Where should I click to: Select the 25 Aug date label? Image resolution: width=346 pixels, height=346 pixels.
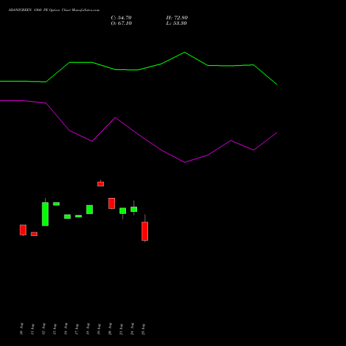coord(143,329)
